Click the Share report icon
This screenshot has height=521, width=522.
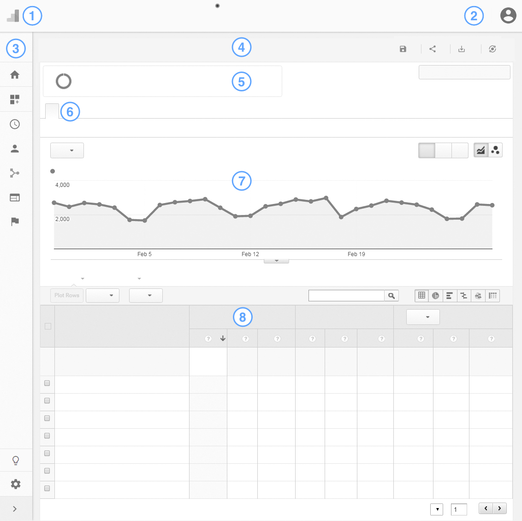pyautogui.click(x=433, y=49)
